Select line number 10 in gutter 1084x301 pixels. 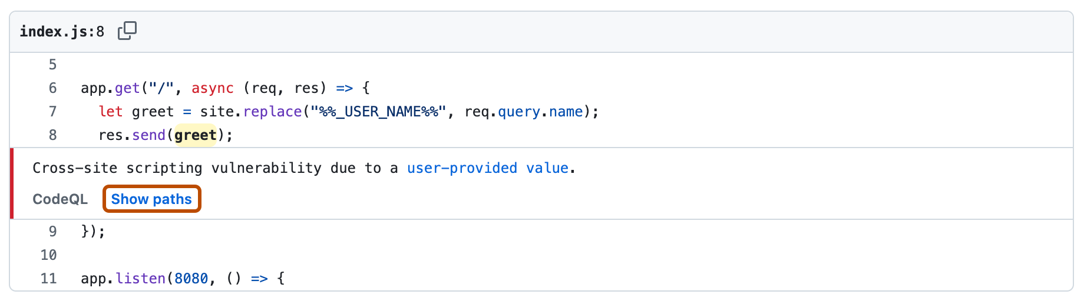(x=48, y=255)
